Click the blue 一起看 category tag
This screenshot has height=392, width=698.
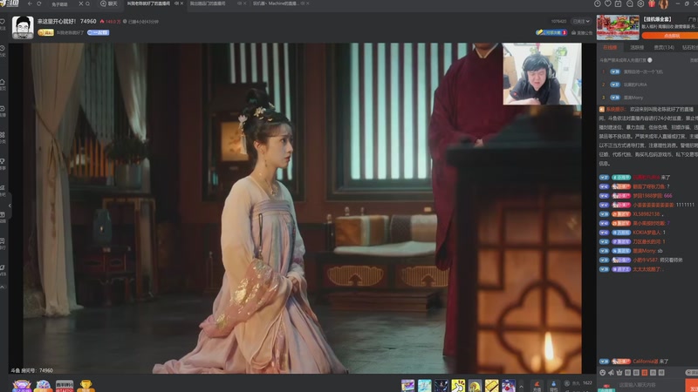(x=99, y=32)
